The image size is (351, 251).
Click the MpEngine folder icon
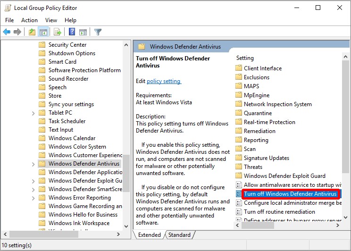click(x=239, y=95)
